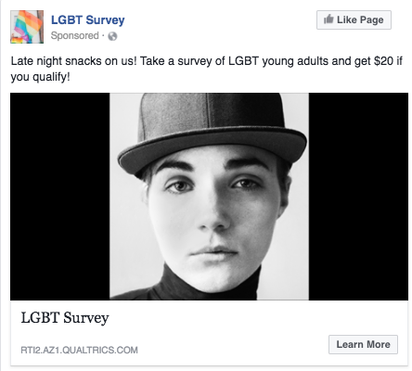Click the Learn More button
412x371 pixels.
pos(363,344)
